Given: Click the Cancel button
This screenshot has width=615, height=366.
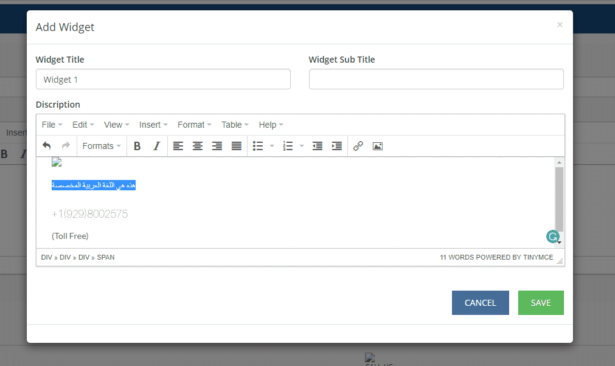Looking at the screenshot, I should coord(480,303).
